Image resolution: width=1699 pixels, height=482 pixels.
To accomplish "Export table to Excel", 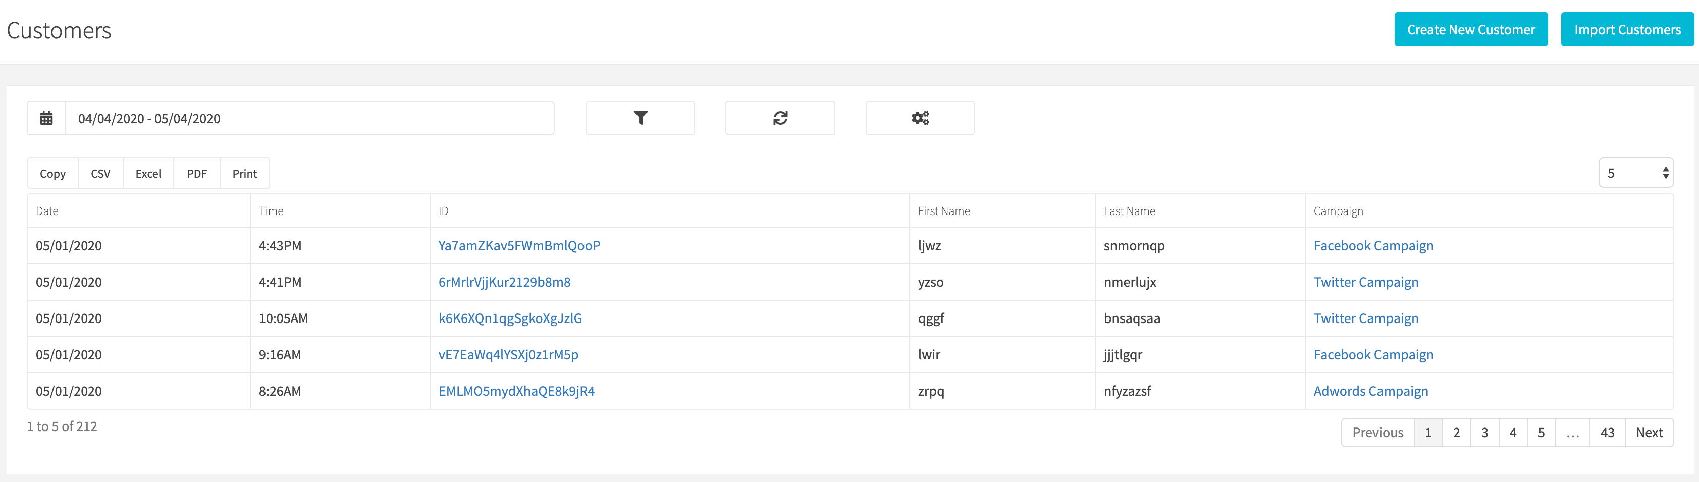I will point(148,174).
